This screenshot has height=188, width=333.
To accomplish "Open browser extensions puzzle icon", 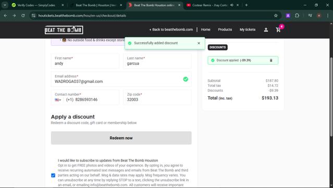I will [x=297, y=16].
